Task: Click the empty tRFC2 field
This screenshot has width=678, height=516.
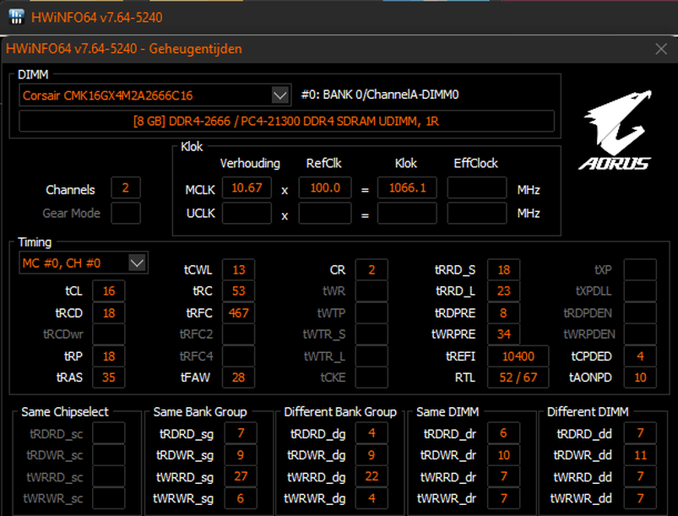Action: coord(238,334)
